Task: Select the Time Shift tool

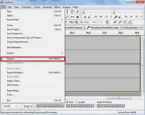Action: click(x=72, y=17)
